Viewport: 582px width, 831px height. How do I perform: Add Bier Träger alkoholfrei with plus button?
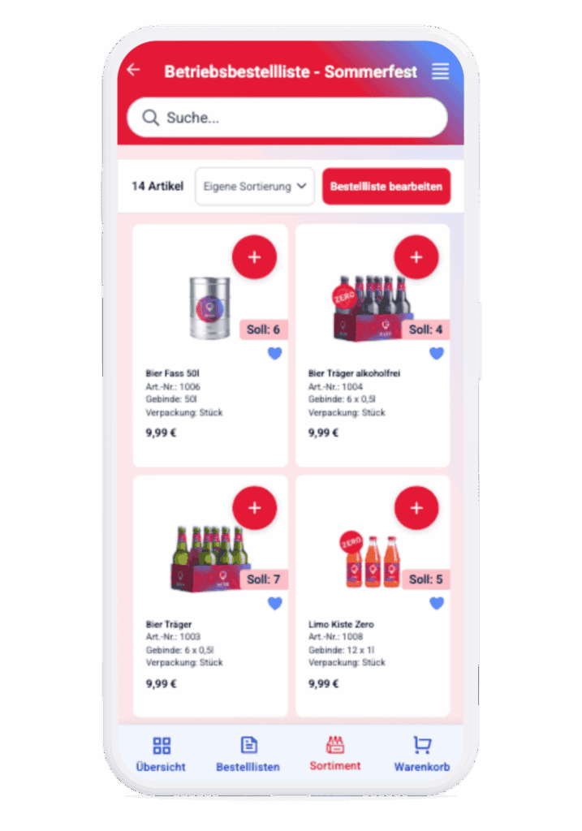416,257
